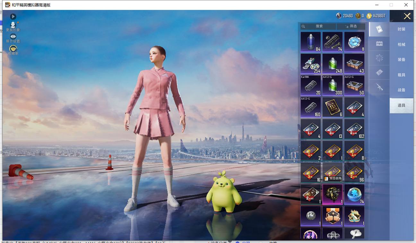Switch to the 枪械 tab
416x243 pixels.
pyautogui.click(x=402, y=45)
